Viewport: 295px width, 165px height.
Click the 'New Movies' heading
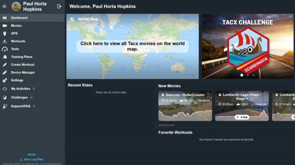pyautogui.click(x=169, y=86)
